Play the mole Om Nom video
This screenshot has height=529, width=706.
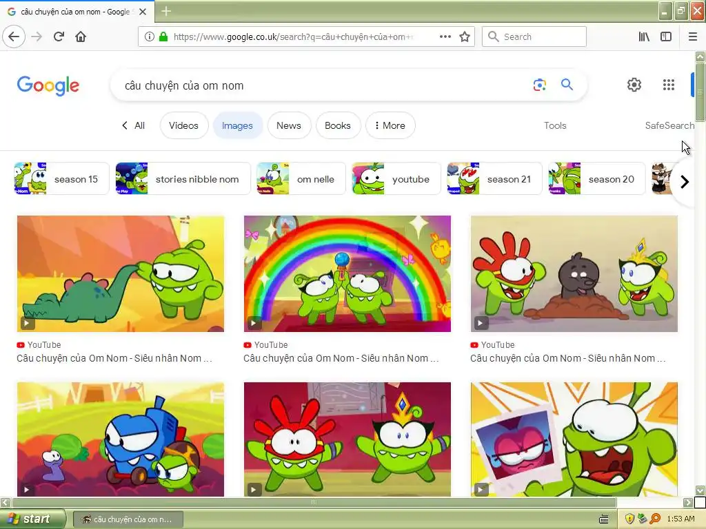click(x=481, y=323)
